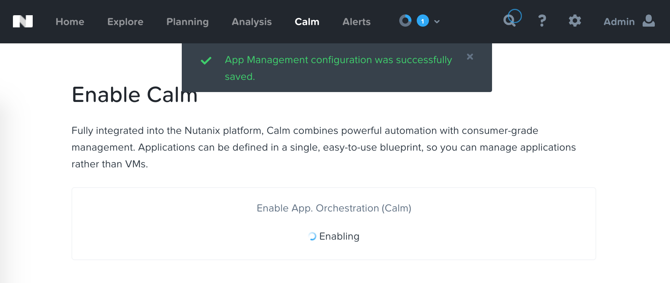
Task: Expand the chevron beside the alert badge
Action: pos(437,22)
